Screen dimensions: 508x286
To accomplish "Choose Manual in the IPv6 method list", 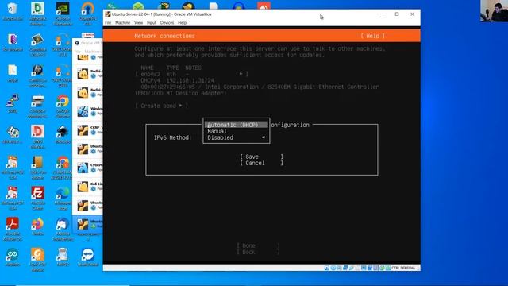I will 237,131.
